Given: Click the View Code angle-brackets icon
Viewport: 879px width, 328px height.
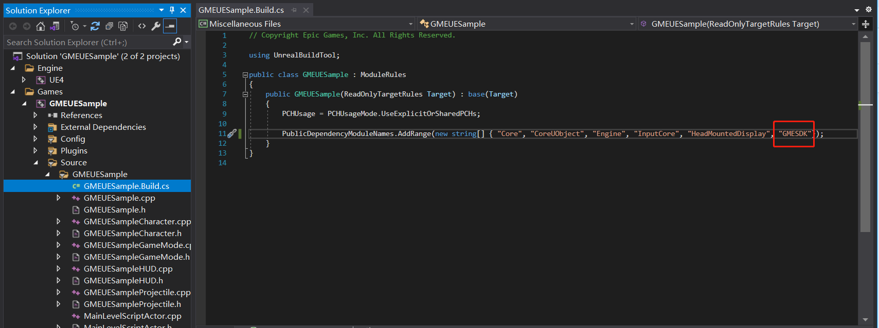Looking at the screenshot, I should pyautogui.click(x=142, y=26).
